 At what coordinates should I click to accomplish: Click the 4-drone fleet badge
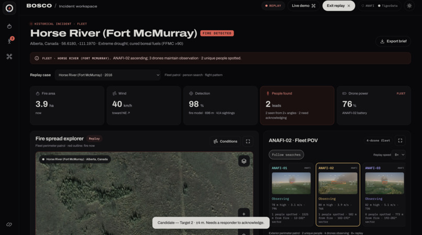coord(378,140)
